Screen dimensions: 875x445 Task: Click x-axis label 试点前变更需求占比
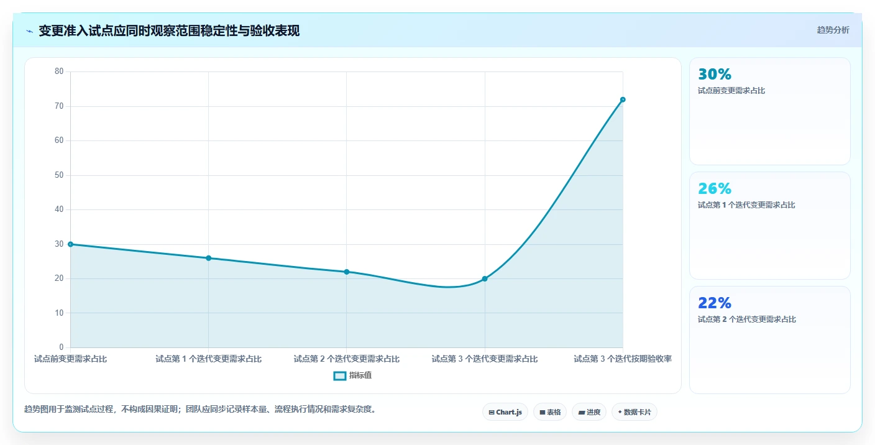tap(70, 359)
